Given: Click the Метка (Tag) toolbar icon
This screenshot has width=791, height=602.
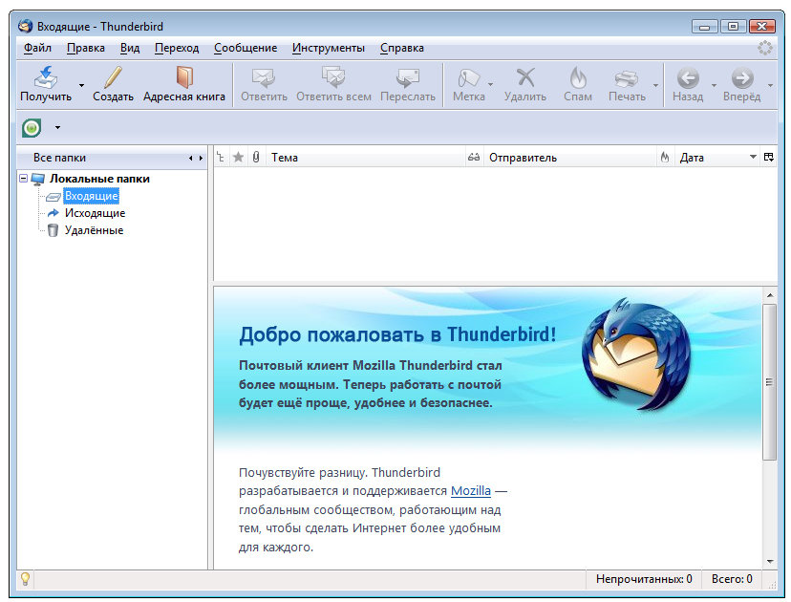Looking at the screenshot, I should pos(469,77).
